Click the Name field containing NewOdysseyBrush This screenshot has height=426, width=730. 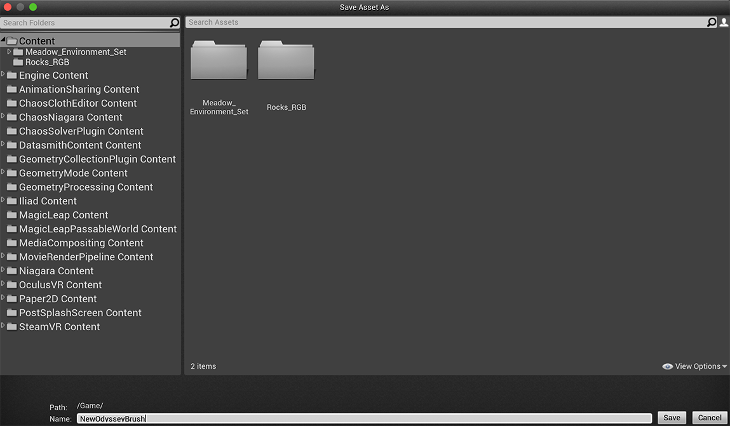[x=254, y=418]
